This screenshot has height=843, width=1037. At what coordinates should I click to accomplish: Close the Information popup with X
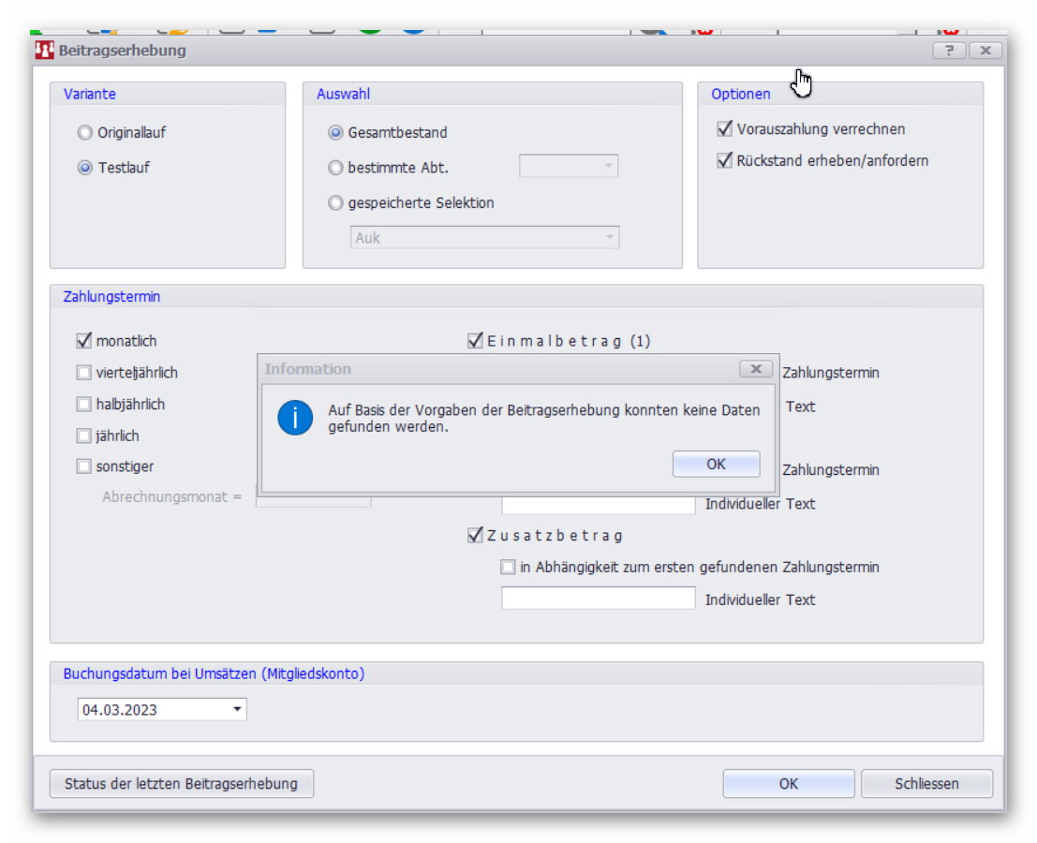(755, 369)
